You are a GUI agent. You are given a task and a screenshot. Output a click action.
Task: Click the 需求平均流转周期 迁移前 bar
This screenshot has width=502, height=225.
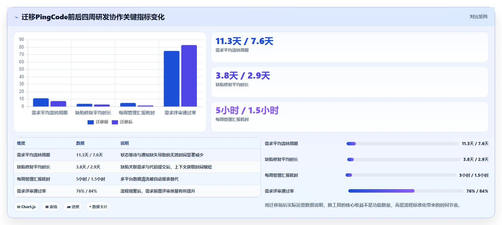(x=41, y=102)
